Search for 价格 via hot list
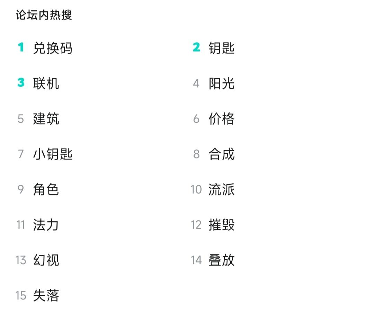 [222, 119]
